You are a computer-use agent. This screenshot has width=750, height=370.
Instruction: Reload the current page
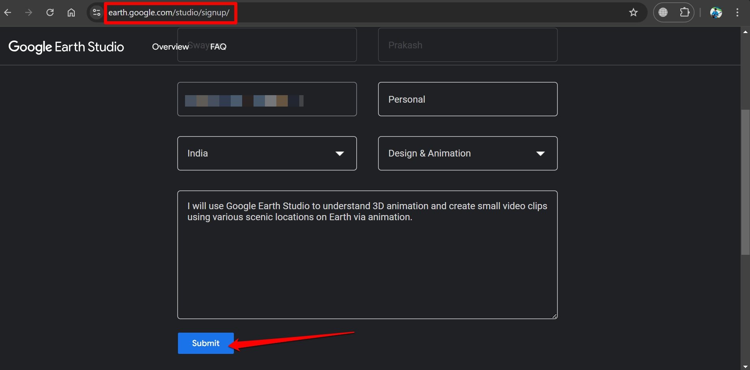pyautogui.click(x=50, y=13)
